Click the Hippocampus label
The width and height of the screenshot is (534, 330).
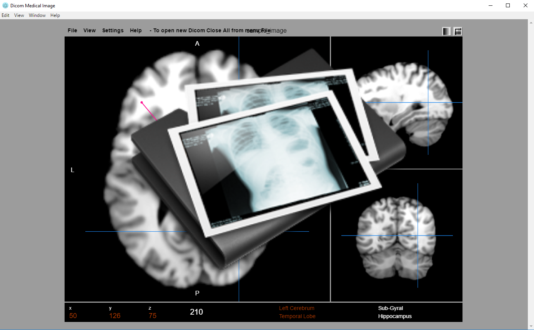tap(395, 316)
